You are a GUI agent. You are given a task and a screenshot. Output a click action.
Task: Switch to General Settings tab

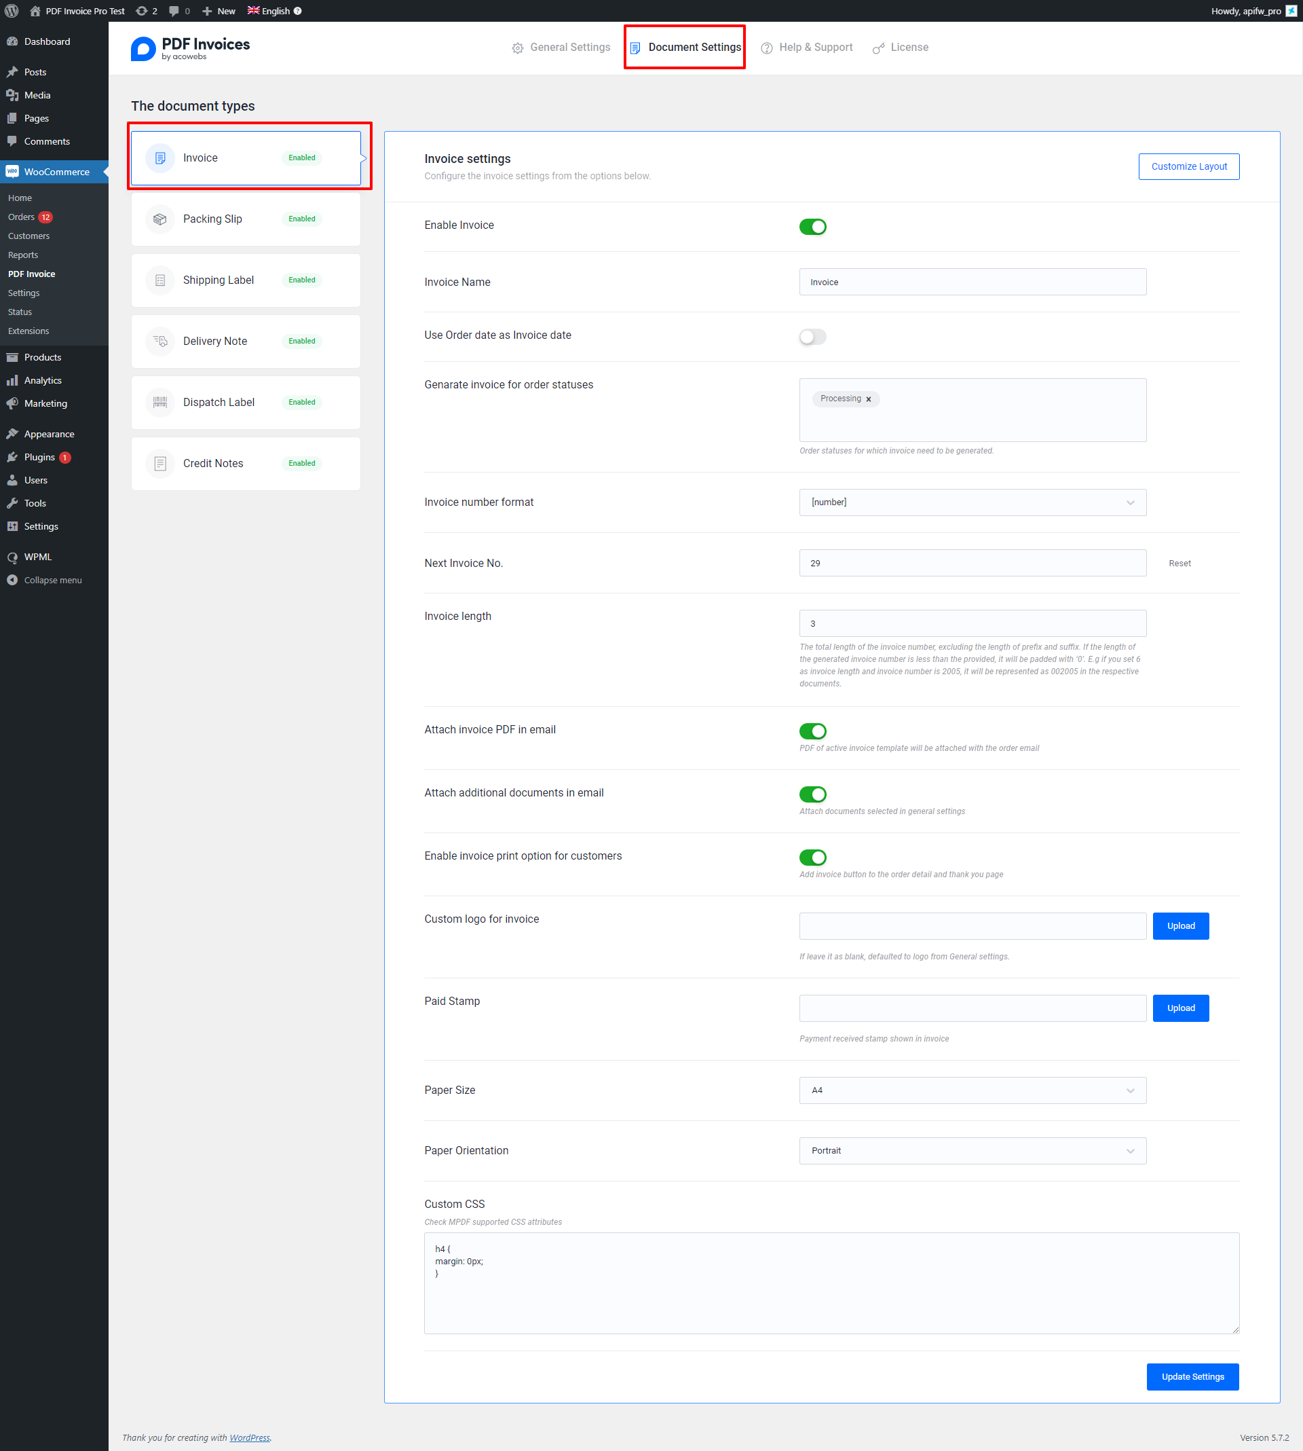[561, 48]
